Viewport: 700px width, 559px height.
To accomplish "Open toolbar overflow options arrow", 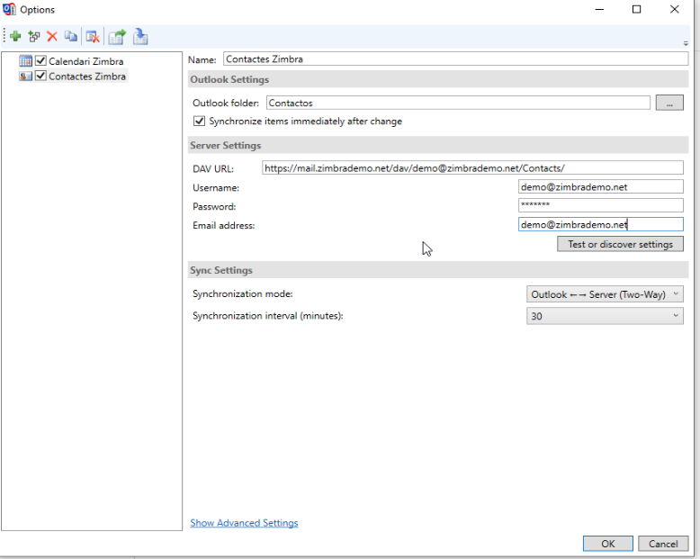I will pos(686,44).
